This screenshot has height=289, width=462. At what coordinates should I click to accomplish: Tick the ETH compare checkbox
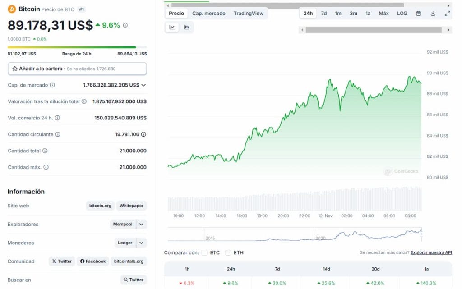(228, 253)
